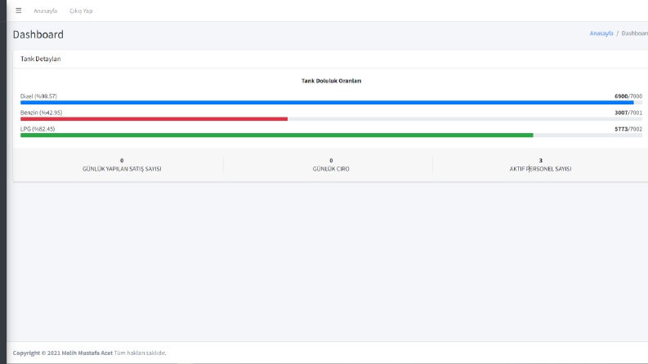Click the 6900/7000 tank value
Viewport: 648px width, 364px height.
click(628, 96)
